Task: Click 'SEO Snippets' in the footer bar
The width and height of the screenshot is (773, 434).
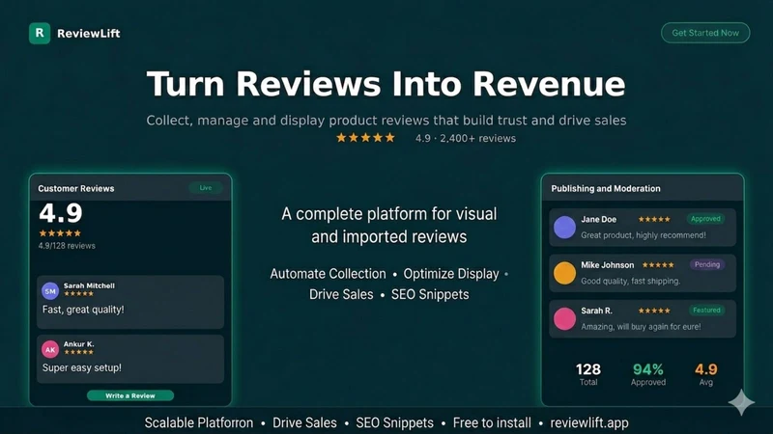Action: click(x=395, y=422)
